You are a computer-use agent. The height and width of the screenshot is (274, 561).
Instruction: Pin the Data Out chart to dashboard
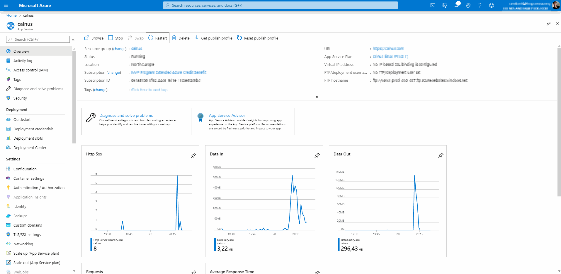coord(441,155)
